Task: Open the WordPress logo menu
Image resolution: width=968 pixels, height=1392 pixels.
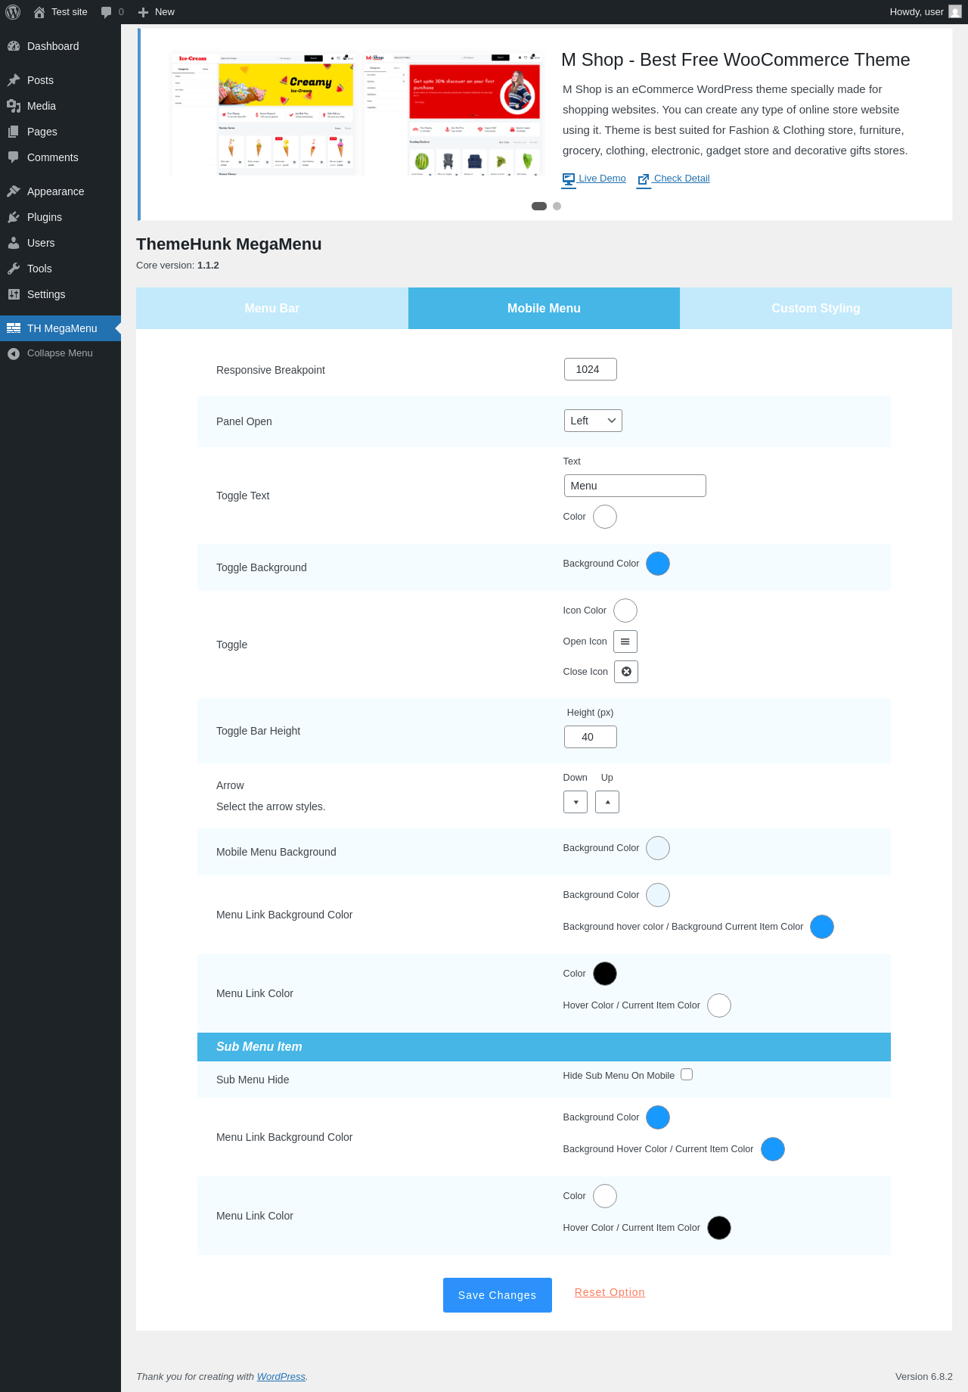Action: (13, 12)
